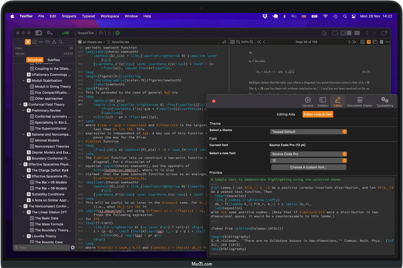Collapse the Liouville Theory tree section
The image size is (403, 268).
24,236
